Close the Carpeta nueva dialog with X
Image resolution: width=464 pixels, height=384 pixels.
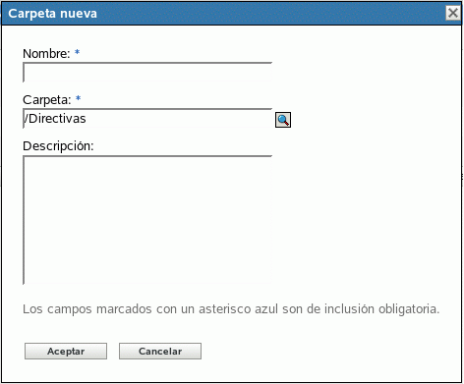click(453, 13)
